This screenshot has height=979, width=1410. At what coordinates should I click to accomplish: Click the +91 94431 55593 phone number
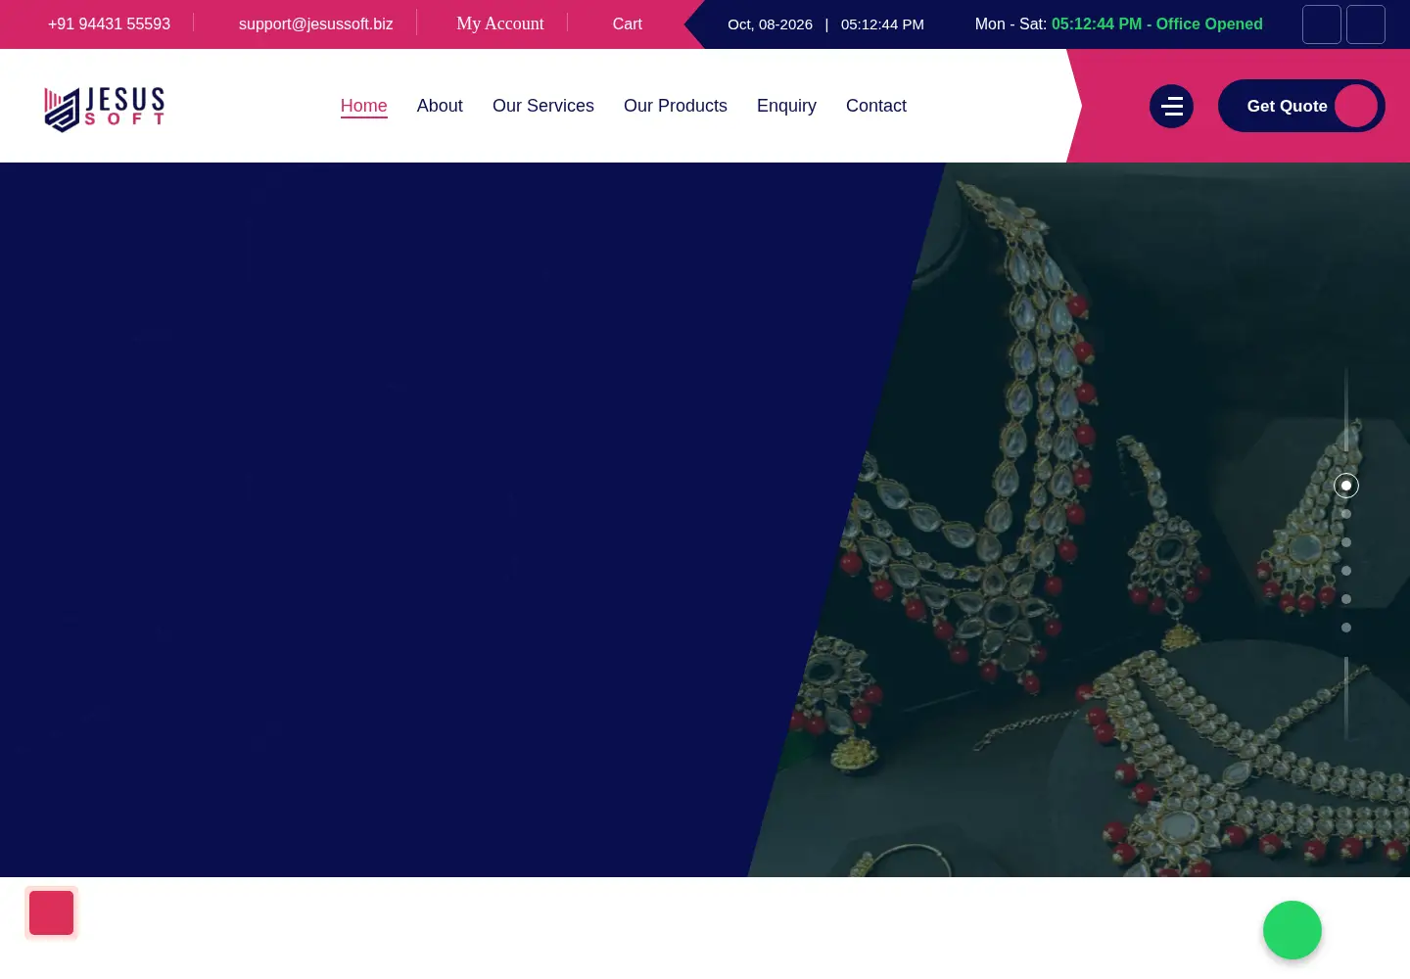pyautogui.click(x=109, y=23)
